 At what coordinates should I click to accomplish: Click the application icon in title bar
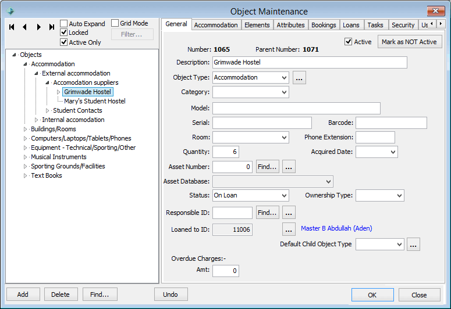coord(10,11)
